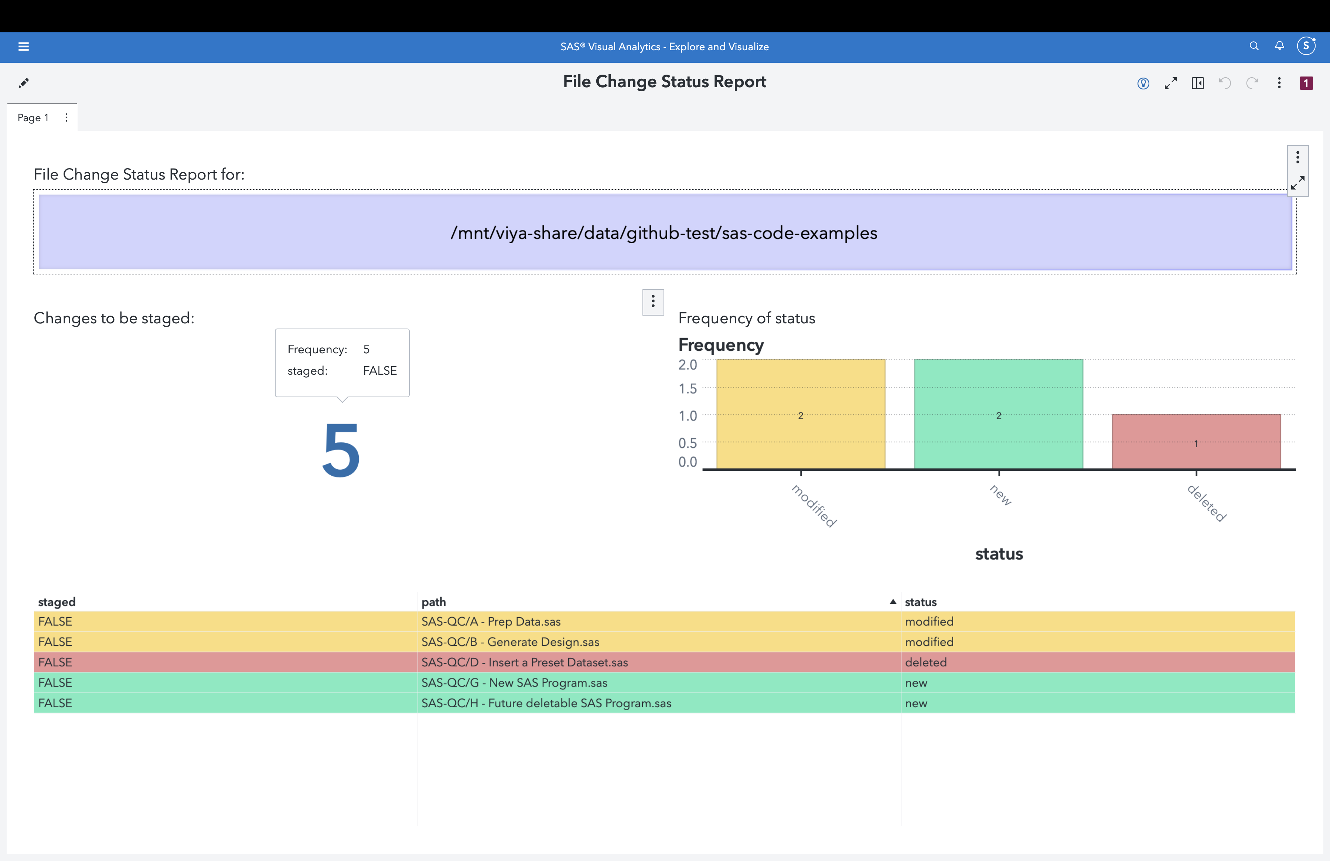This screenshot has height=864, width=1330.
Task: Open the frequency chart options menu
Action: pos(653,302)
